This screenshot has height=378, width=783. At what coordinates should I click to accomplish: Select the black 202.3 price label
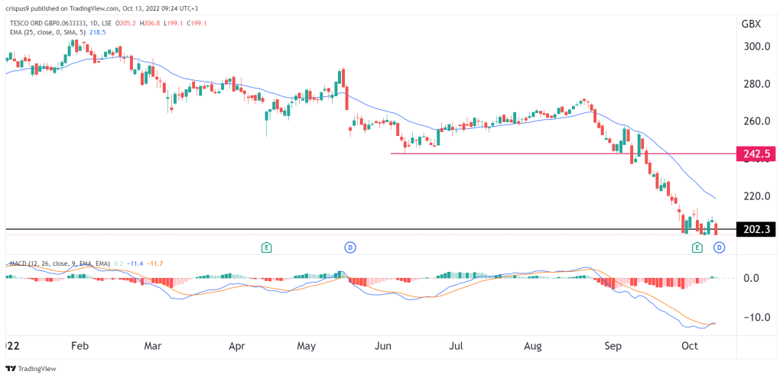(756, 229)
